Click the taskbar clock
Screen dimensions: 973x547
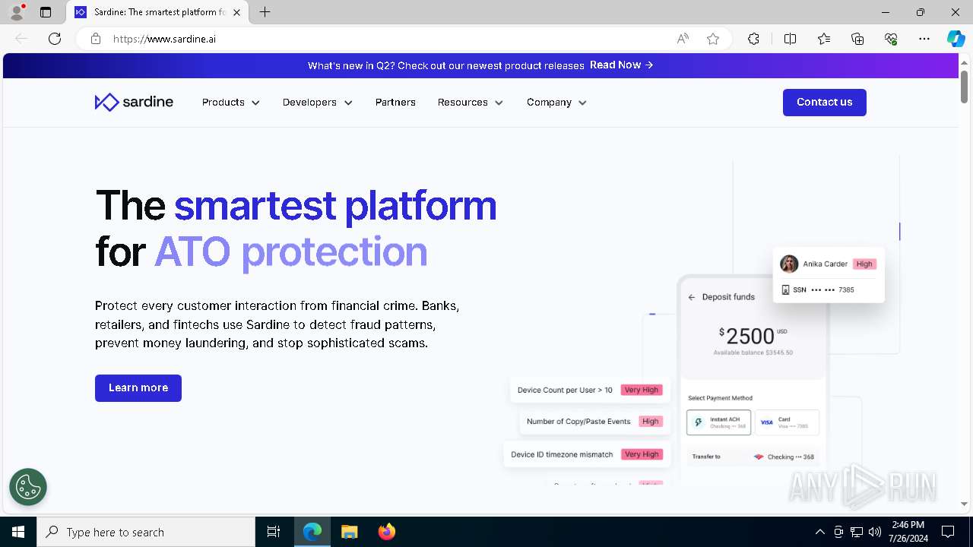tap(908, 532)
